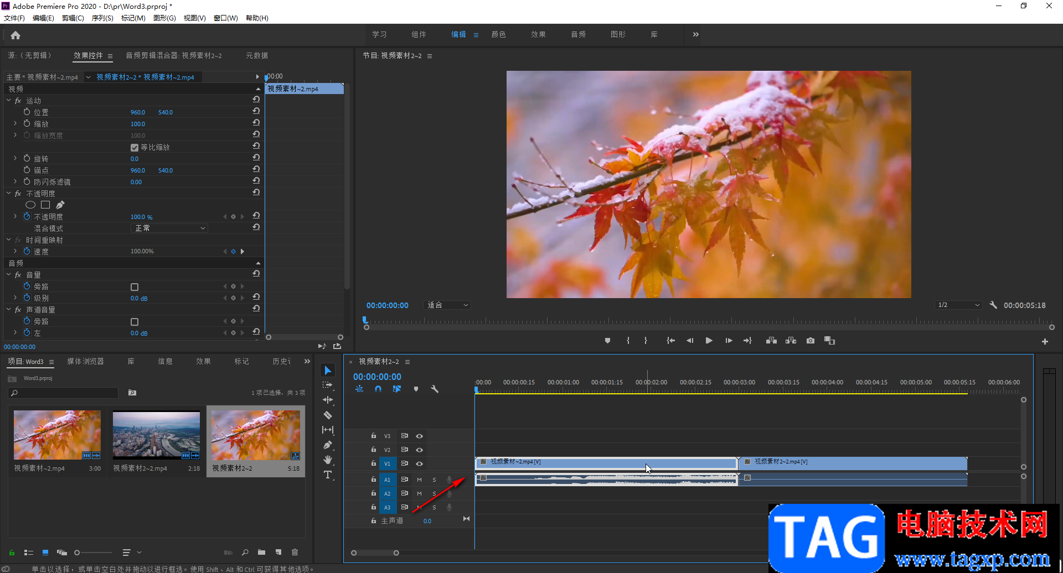This screenshot has width=1063, height=573.
Task: Select the rectangle mask tool under Opacity
Action: click(45, 205)
